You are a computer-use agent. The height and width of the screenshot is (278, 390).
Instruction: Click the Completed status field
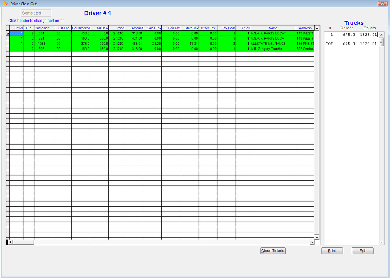coord(36,13)
